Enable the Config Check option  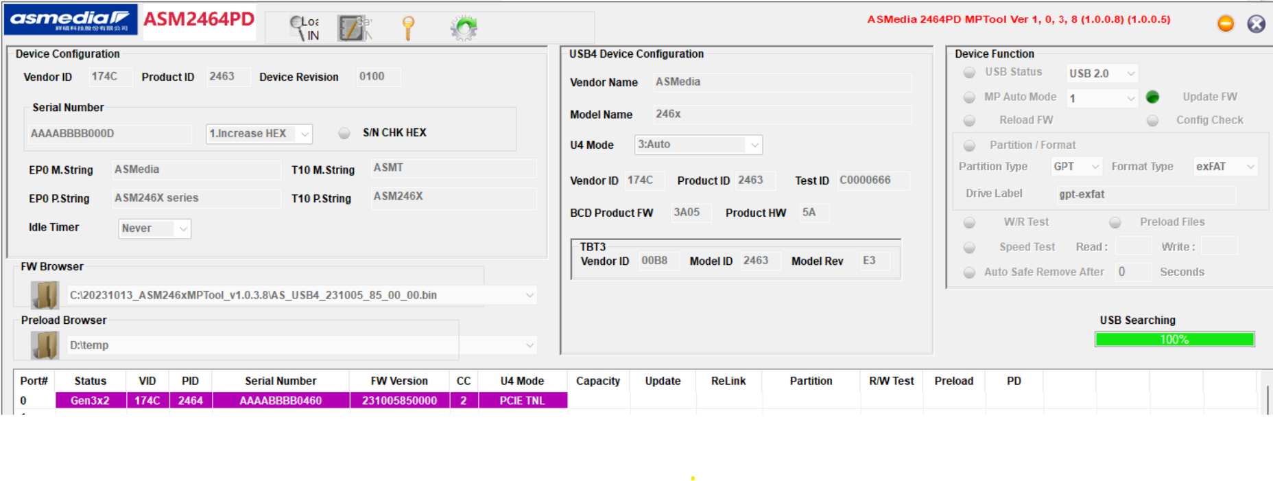1152,121
